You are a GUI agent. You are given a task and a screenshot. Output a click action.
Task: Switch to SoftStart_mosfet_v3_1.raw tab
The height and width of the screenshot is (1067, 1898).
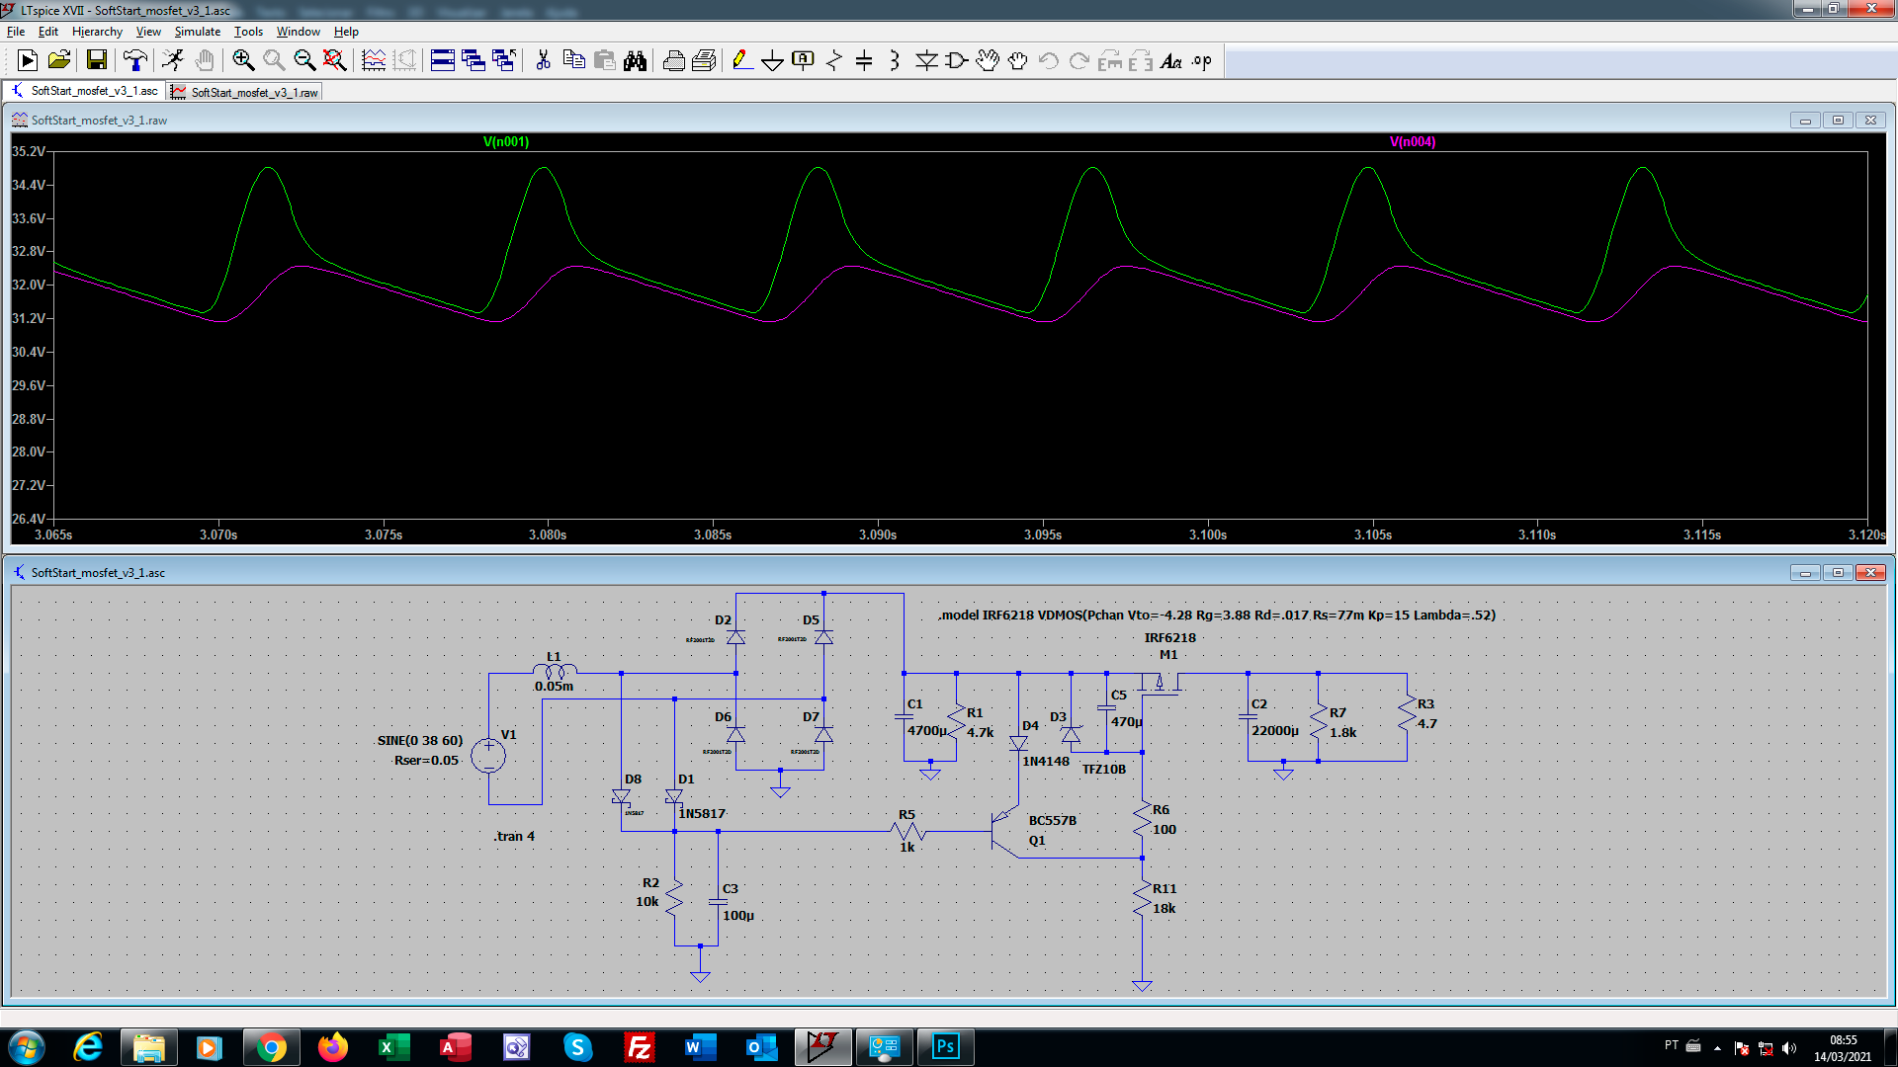[x=244, y=92]
